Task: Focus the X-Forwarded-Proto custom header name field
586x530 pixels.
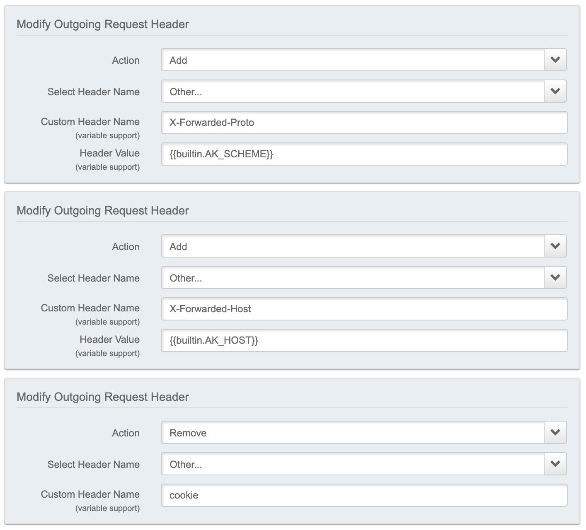Action: (364, 123)
